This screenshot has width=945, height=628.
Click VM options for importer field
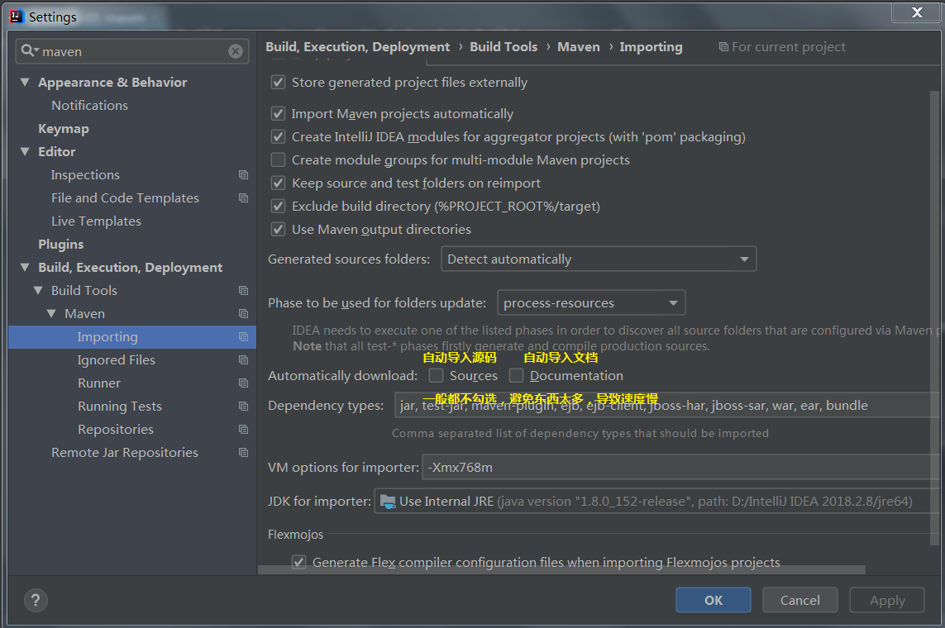681,467
